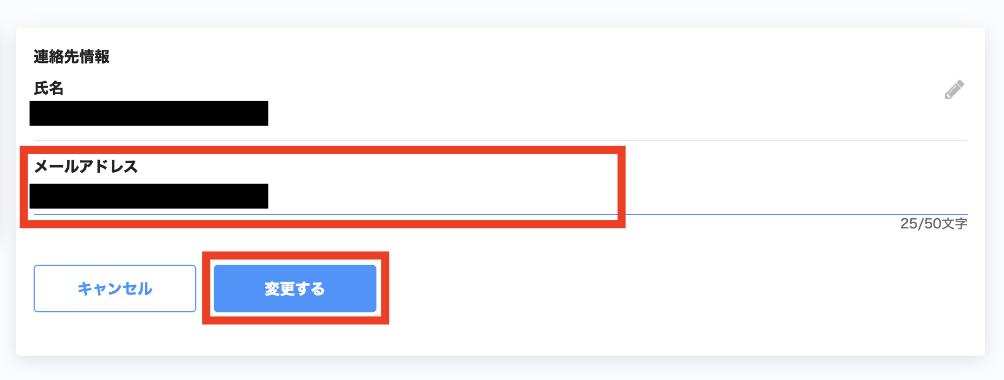
Task: Click the blue underline of the email field
Action: (500, 214)
